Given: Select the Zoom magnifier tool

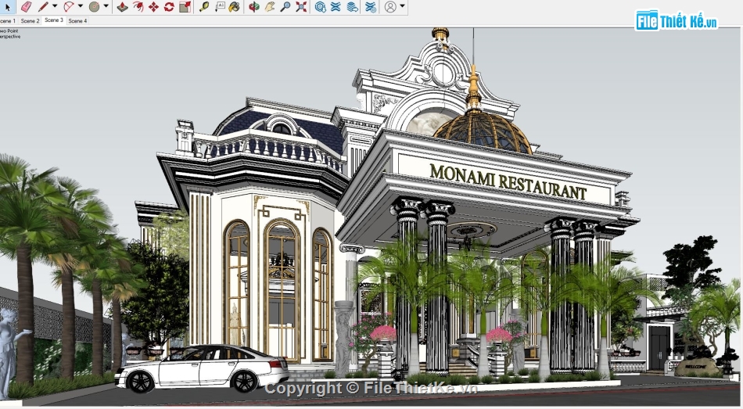Looking at the screenshot, I should point(285,6).
